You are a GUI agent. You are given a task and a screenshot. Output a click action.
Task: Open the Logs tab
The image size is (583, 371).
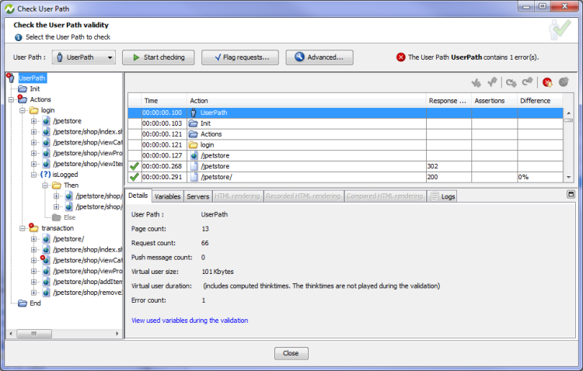pyautogui.click(x=443, y=196)
